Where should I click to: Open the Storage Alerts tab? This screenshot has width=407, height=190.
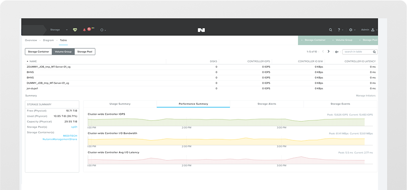[x=267, y=104]
